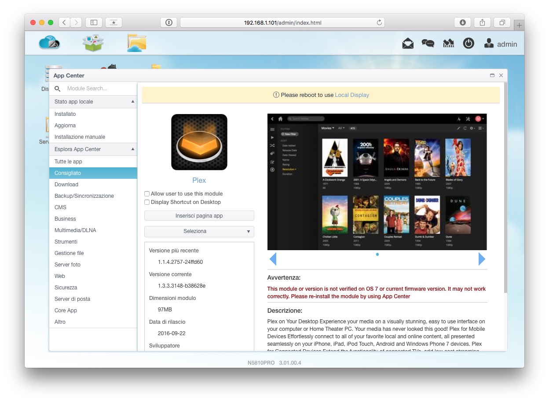
Task: Select Installato in sidebar
Action: point(93,114)
